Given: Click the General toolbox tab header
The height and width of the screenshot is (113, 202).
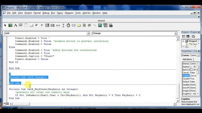Looking at the screenshot, I should click(101, 21).
